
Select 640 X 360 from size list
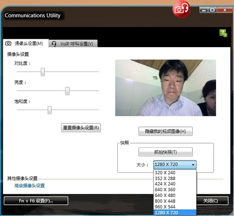(x=175, y=189)
